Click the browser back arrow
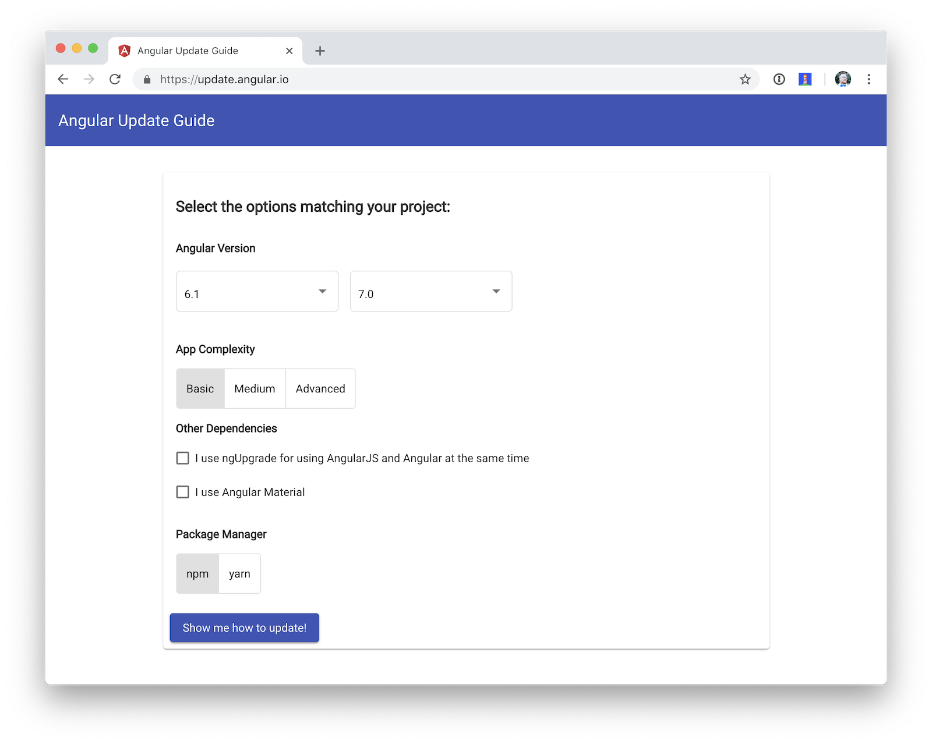Viewport: 932px width, 744px height. (x=63, y=79)
